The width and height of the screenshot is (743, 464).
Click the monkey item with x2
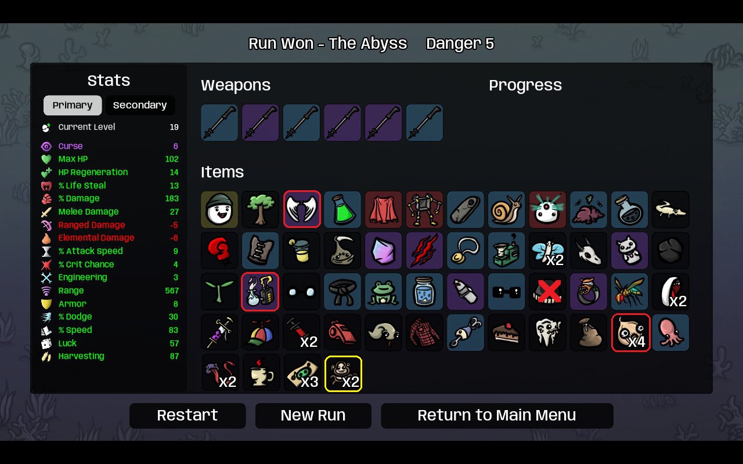(343, 374)
